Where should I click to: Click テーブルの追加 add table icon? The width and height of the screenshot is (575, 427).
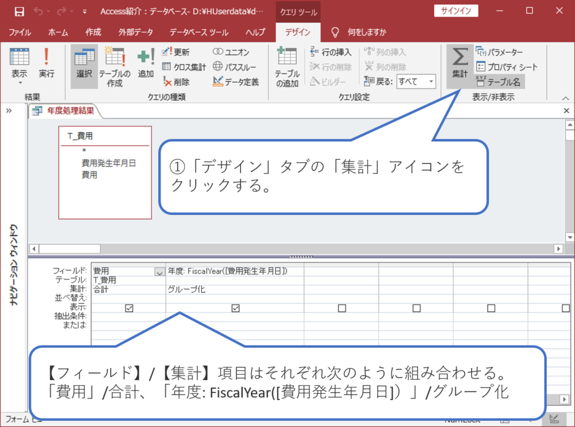287,67
